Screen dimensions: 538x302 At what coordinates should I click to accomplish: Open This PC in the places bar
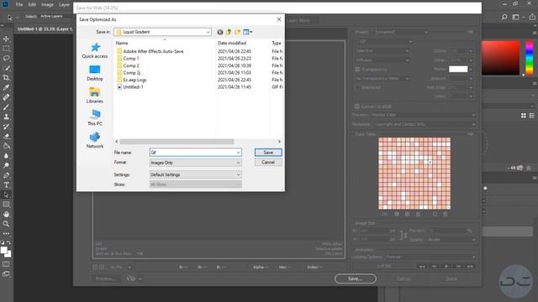tap(95, 117)
